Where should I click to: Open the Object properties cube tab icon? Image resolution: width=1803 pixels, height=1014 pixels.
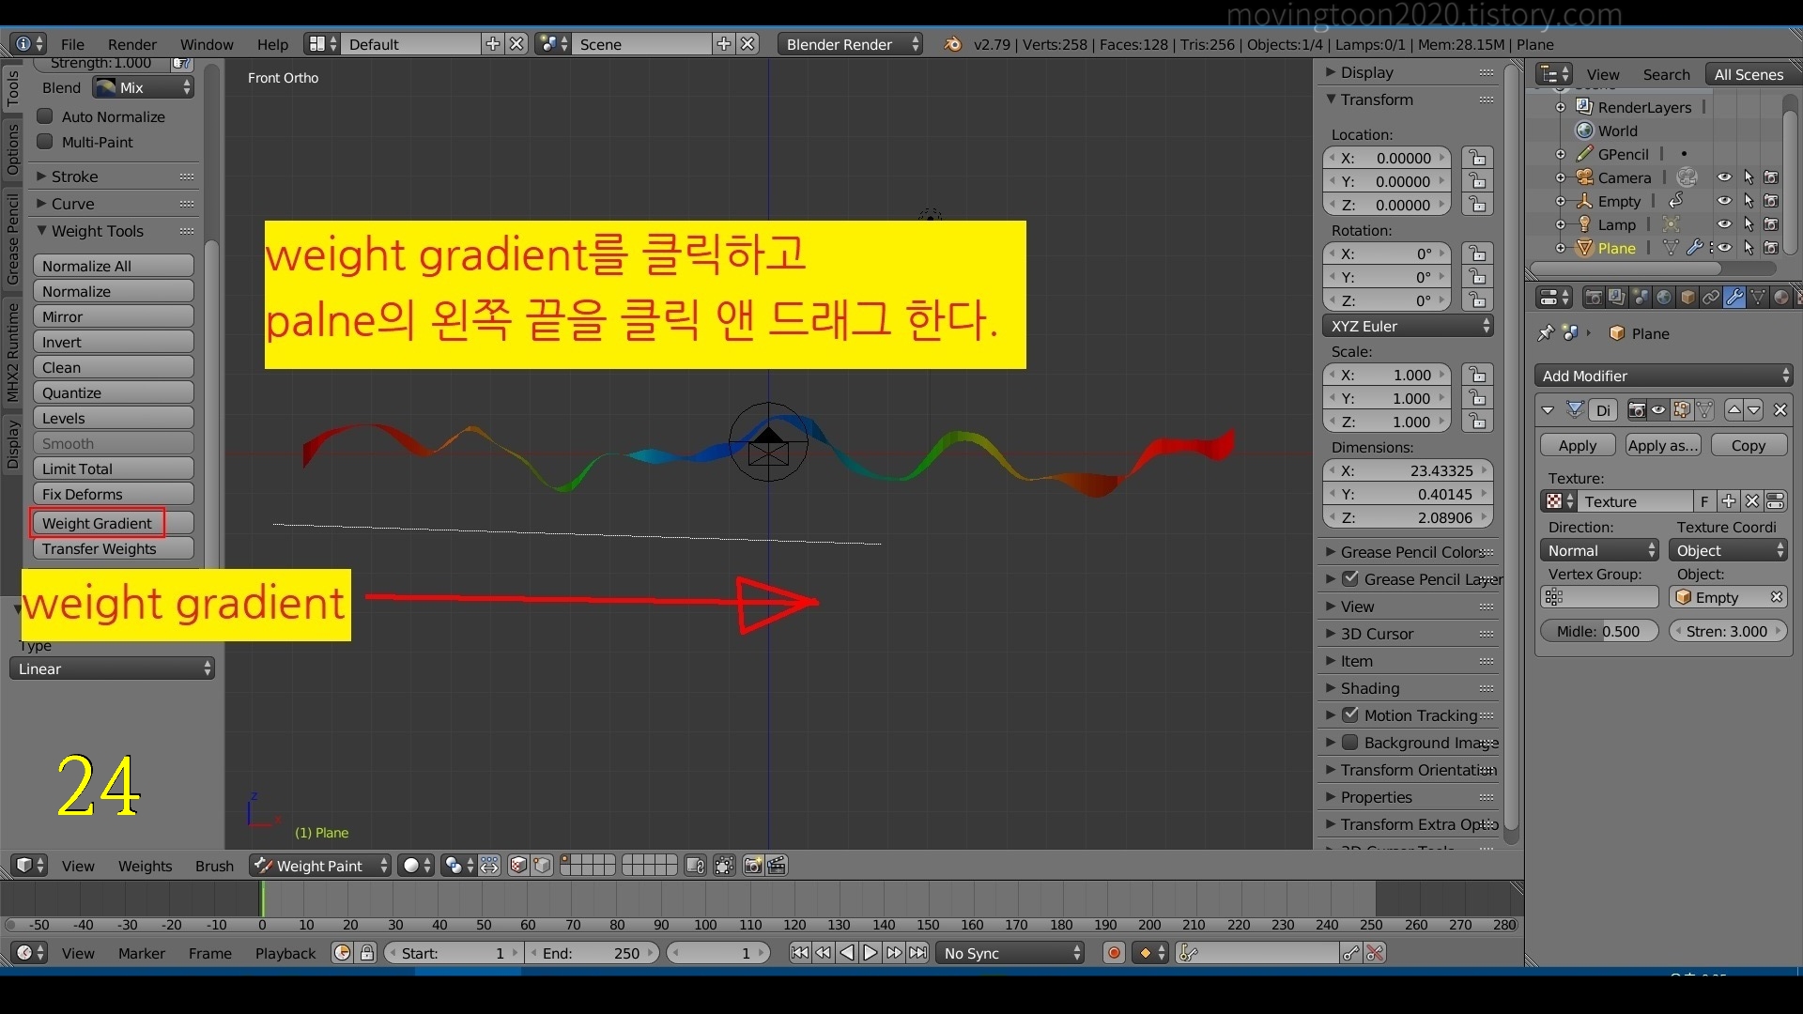[x=1687, y=298]
